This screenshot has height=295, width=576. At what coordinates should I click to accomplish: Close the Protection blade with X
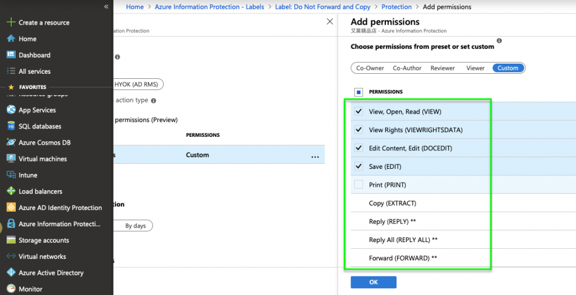pyautogui.click(x=330, y=21)
